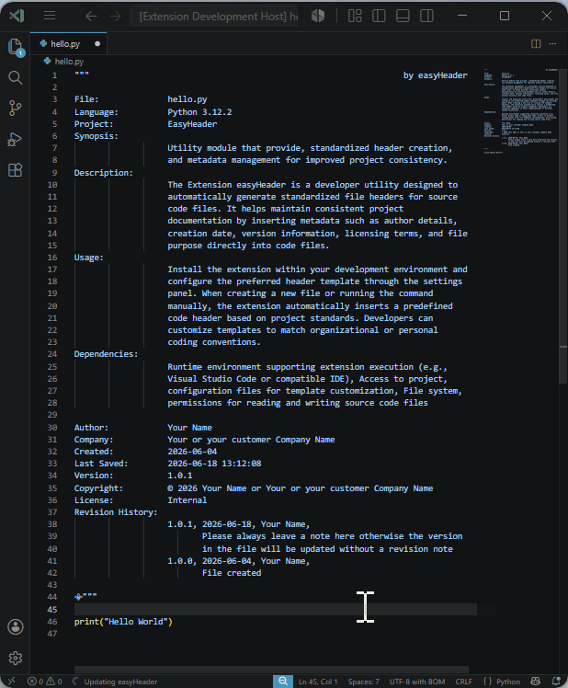The height and width of the screenshot is (688, 568).
Task: Click the 'Python 3.12.2' language value
Action: point(199,112)
